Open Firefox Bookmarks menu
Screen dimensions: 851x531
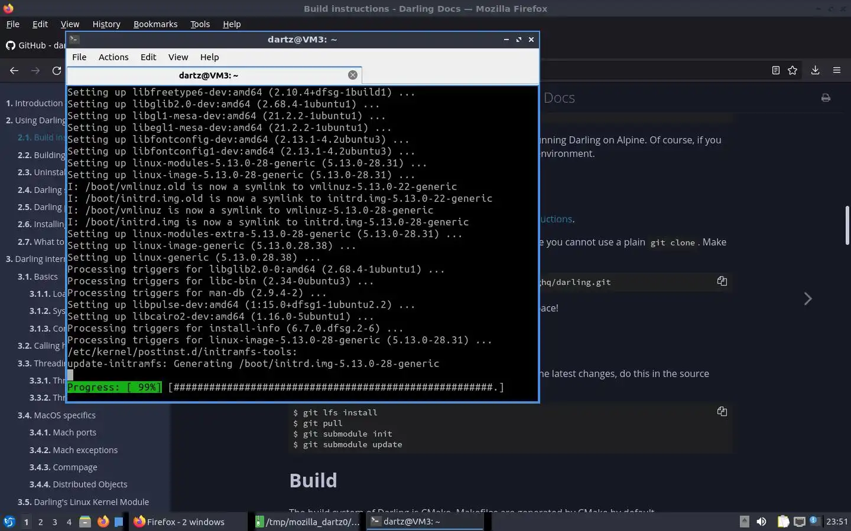[x=155, y=24]
